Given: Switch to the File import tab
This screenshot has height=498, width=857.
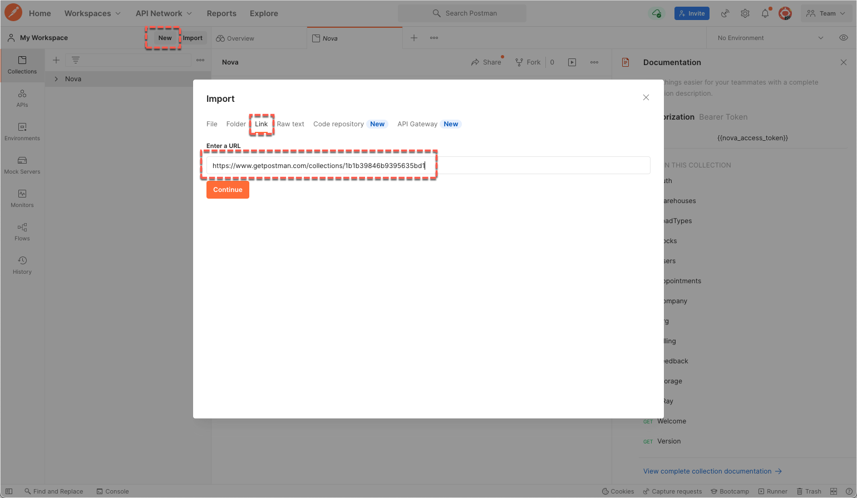Looking at the screenshot, I should coord(212,124).
